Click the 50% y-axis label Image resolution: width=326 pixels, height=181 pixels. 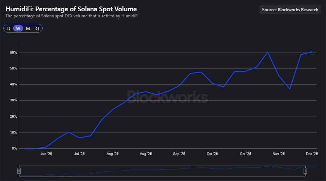coord(13,68)
